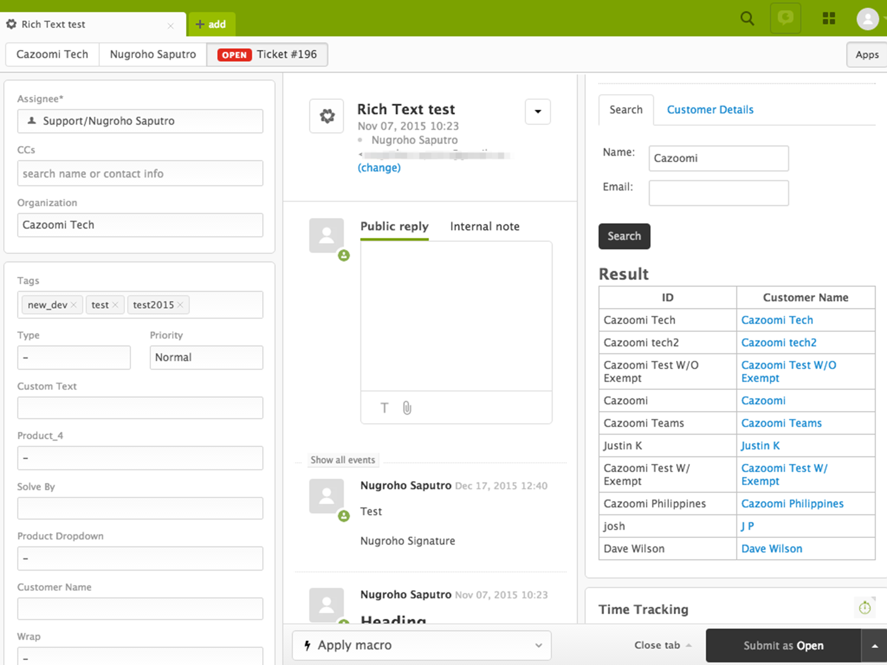Open the user profile avatar

868,19
